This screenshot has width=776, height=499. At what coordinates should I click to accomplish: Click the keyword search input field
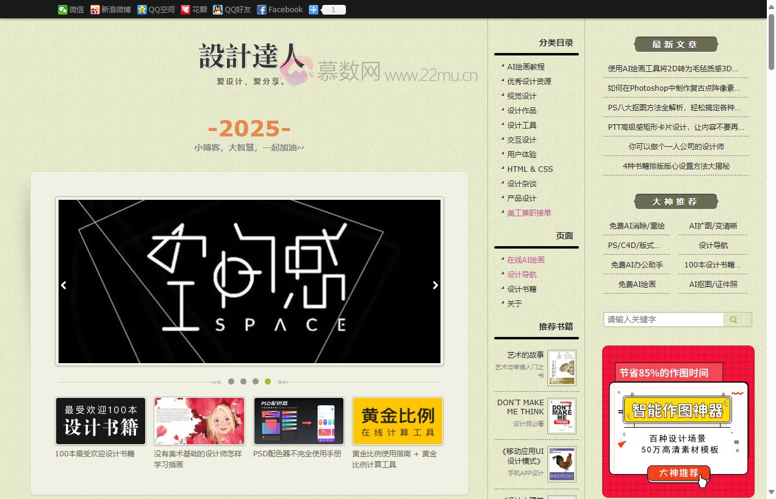tap(663, 320)
